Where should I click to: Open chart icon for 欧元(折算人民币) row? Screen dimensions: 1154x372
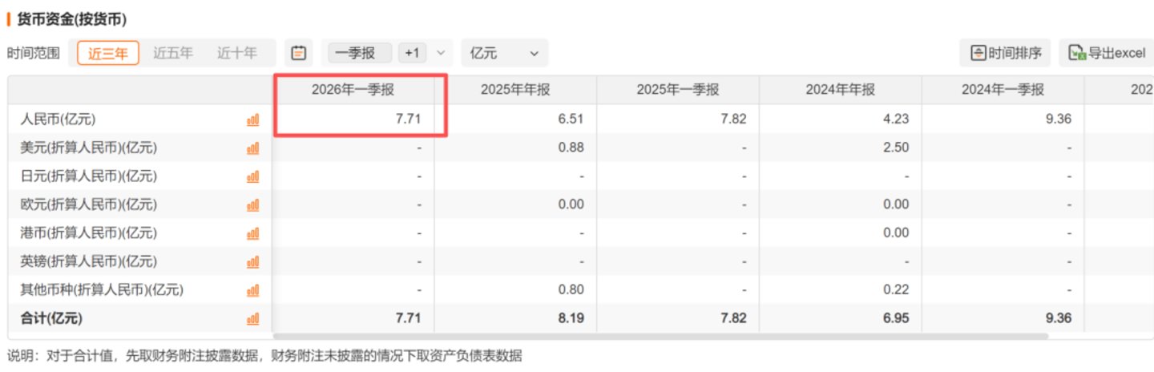(252, 205)
